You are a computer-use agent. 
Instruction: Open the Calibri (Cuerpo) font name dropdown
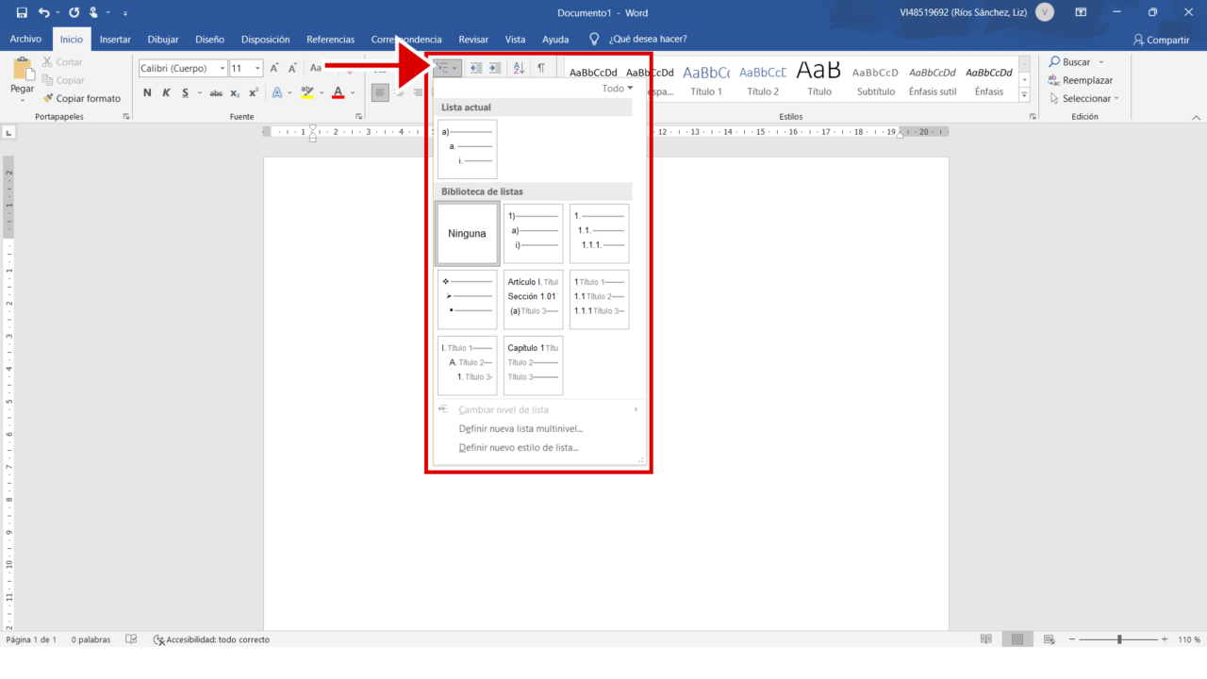pos(223,68)
